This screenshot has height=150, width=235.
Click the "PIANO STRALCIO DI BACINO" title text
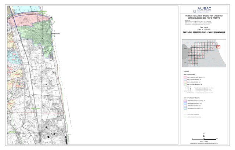pos(204,17)
